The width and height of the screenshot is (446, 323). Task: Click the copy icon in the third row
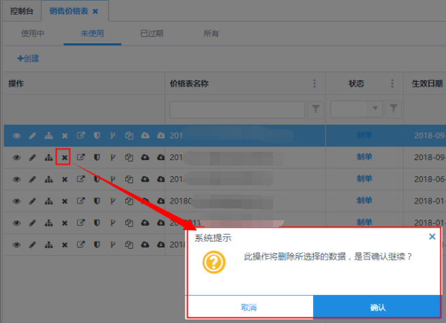click(129, 179)
